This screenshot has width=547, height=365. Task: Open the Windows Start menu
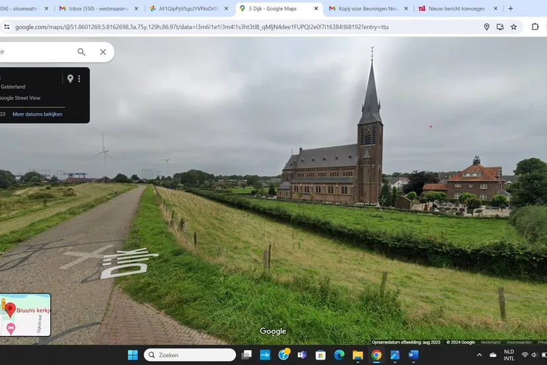coord(133,355)
